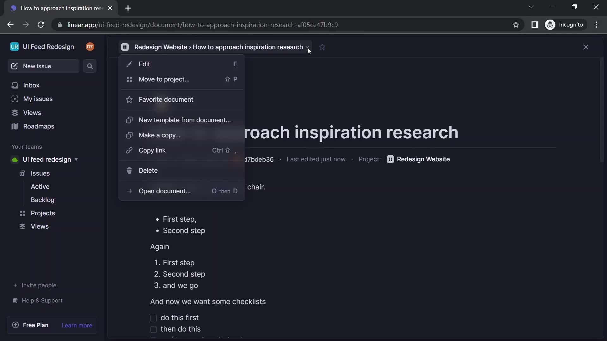Click the Copy link option

(x=152, y=150)
